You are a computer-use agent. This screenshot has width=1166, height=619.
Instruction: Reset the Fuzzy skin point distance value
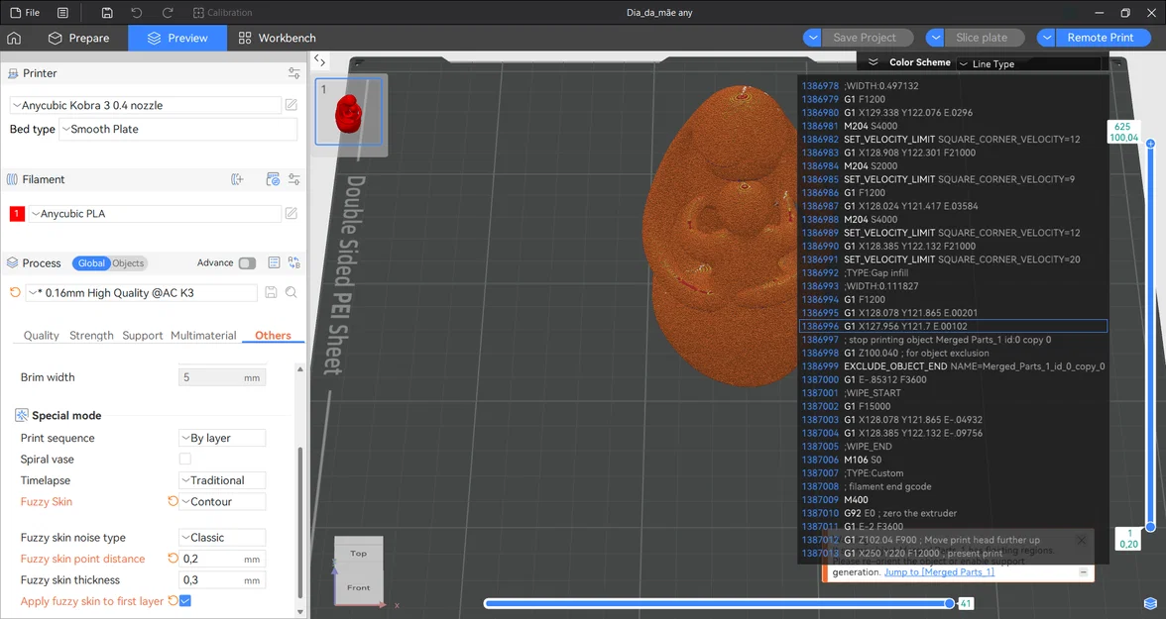pos(173,559)
